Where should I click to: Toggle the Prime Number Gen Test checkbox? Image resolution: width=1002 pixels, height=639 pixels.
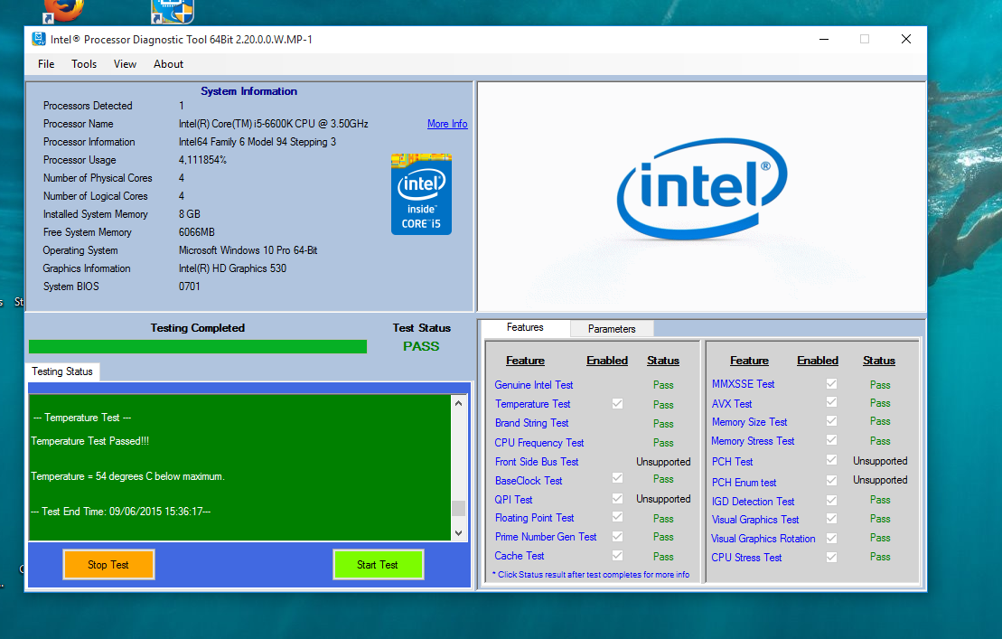tap(617, 536)
